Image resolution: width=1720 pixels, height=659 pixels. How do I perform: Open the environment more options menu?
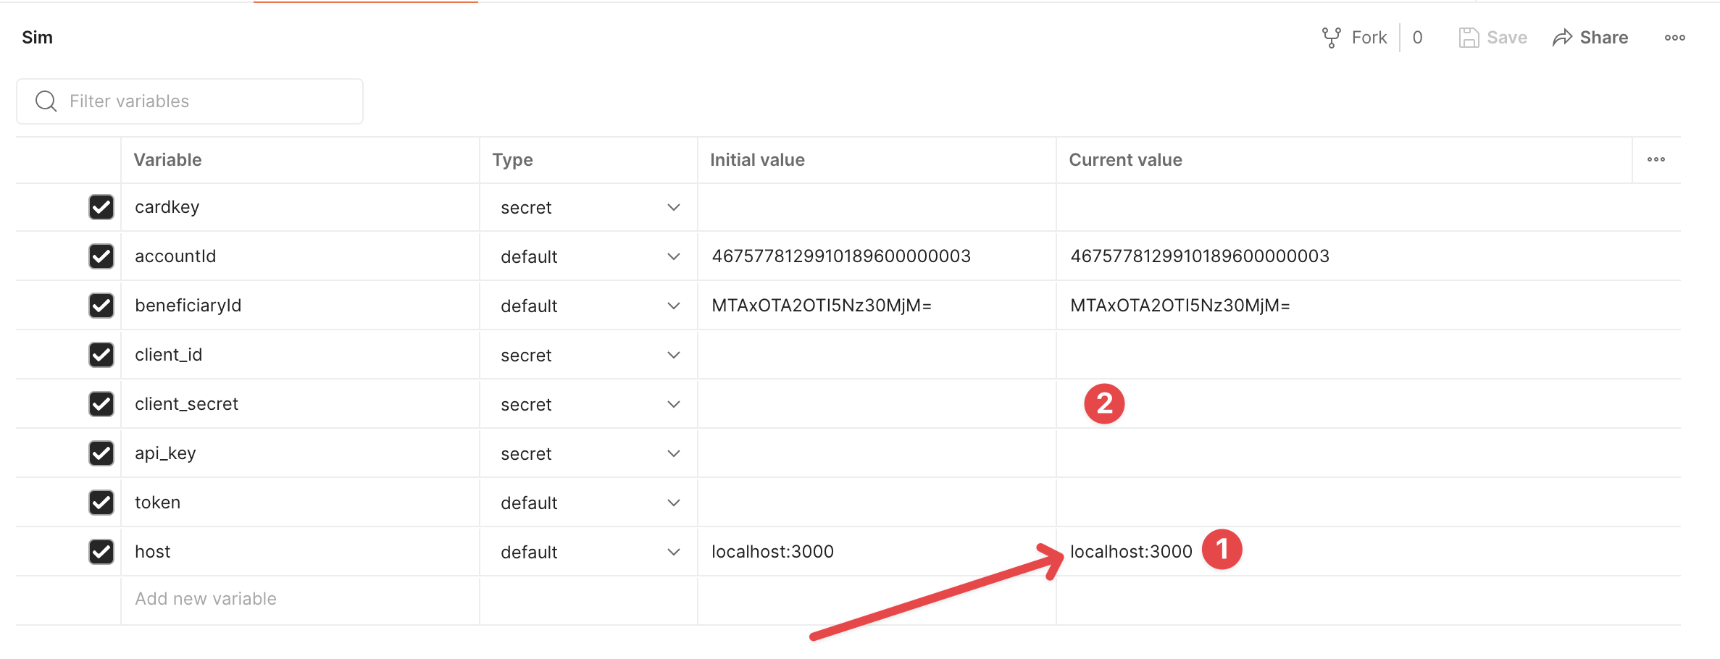1674,38
